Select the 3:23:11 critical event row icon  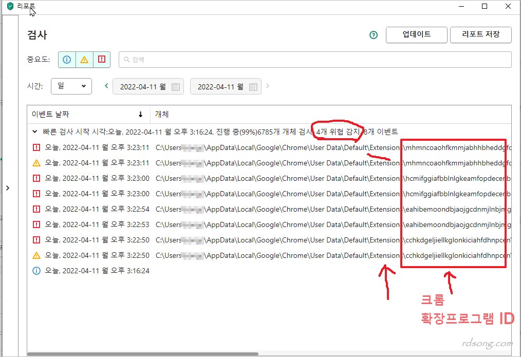(36, 147)
